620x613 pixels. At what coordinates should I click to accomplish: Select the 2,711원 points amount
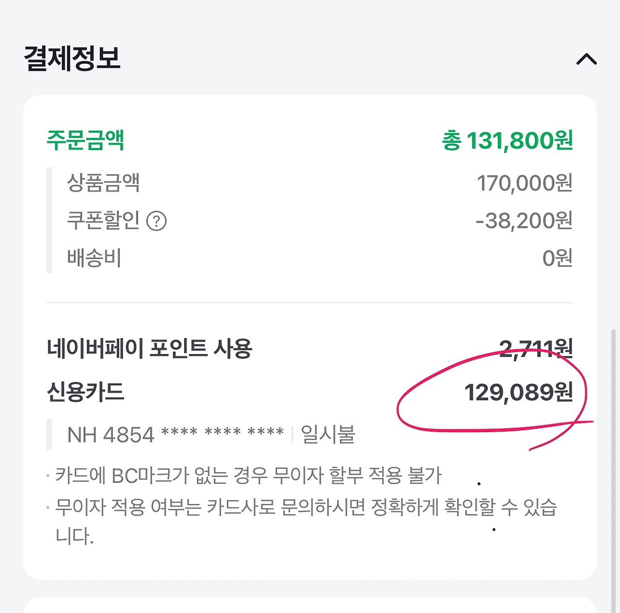(536, 348)
